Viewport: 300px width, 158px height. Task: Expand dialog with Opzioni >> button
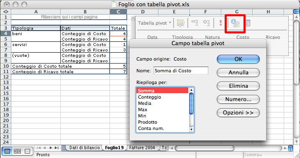[x=238, y=113]
